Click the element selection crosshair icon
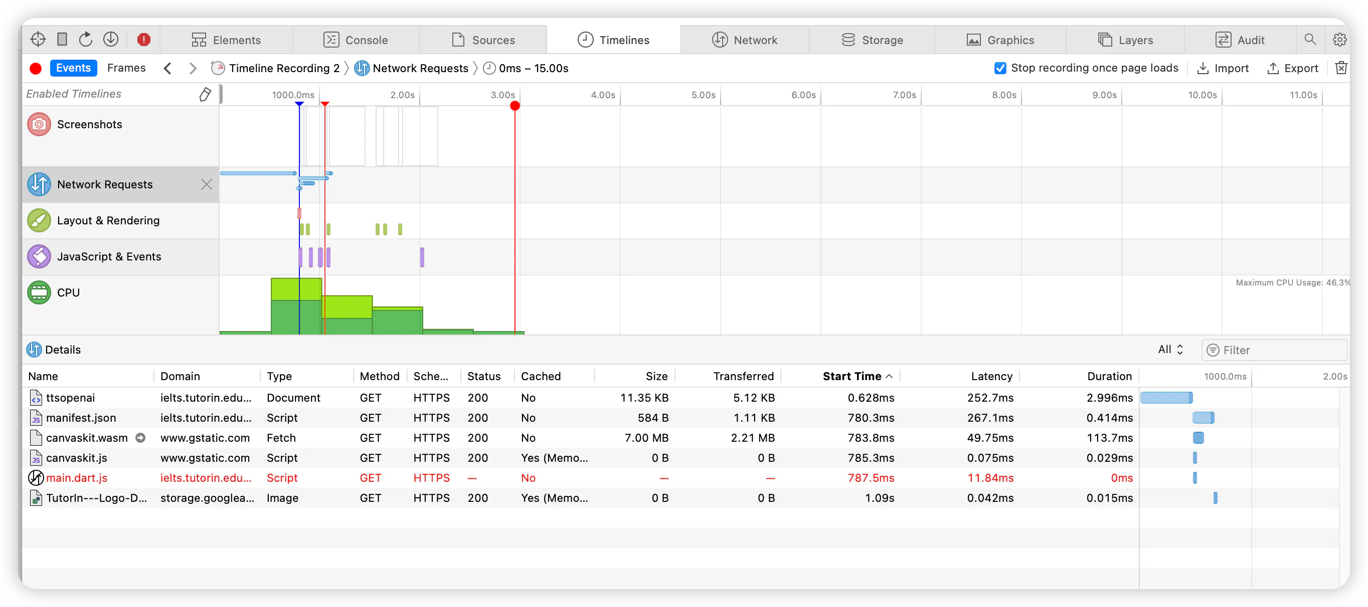 pos(38,39)
